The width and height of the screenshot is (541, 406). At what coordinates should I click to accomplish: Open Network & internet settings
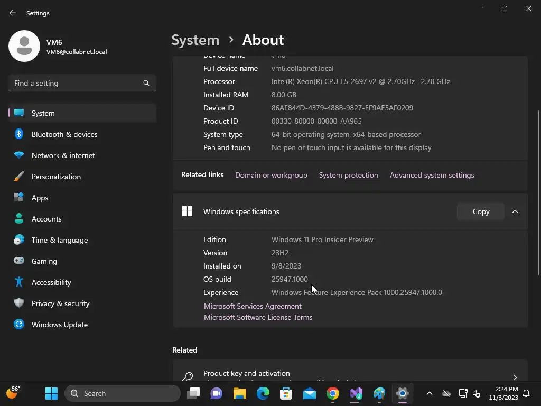[x=82, y=155]
